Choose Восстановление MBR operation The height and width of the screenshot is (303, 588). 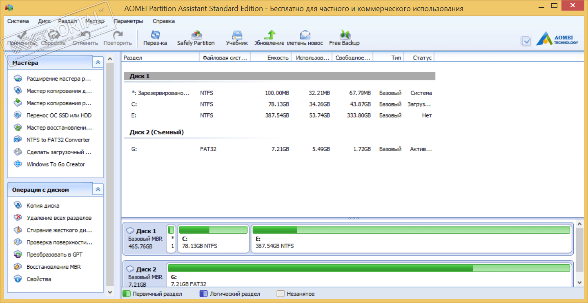pos(47,267)
